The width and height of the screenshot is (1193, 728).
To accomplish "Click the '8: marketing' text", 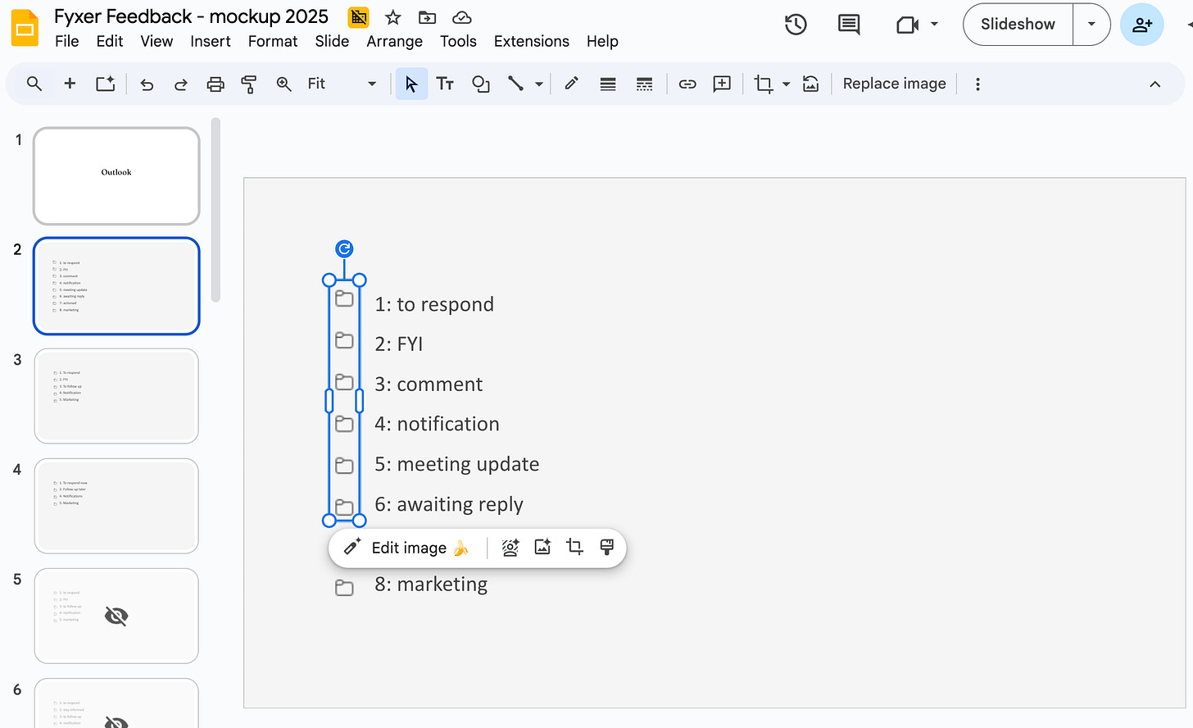I will (431, 584).
